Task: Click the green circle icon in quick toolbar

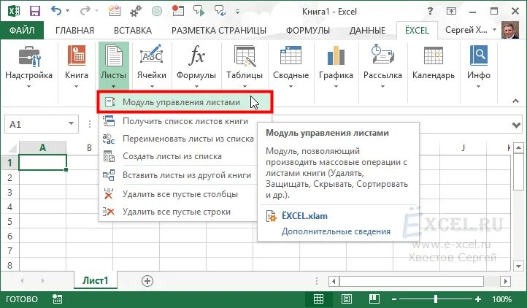Action: (157, 12)
